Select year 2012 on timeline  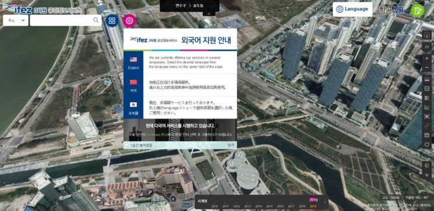click(237, 206)
